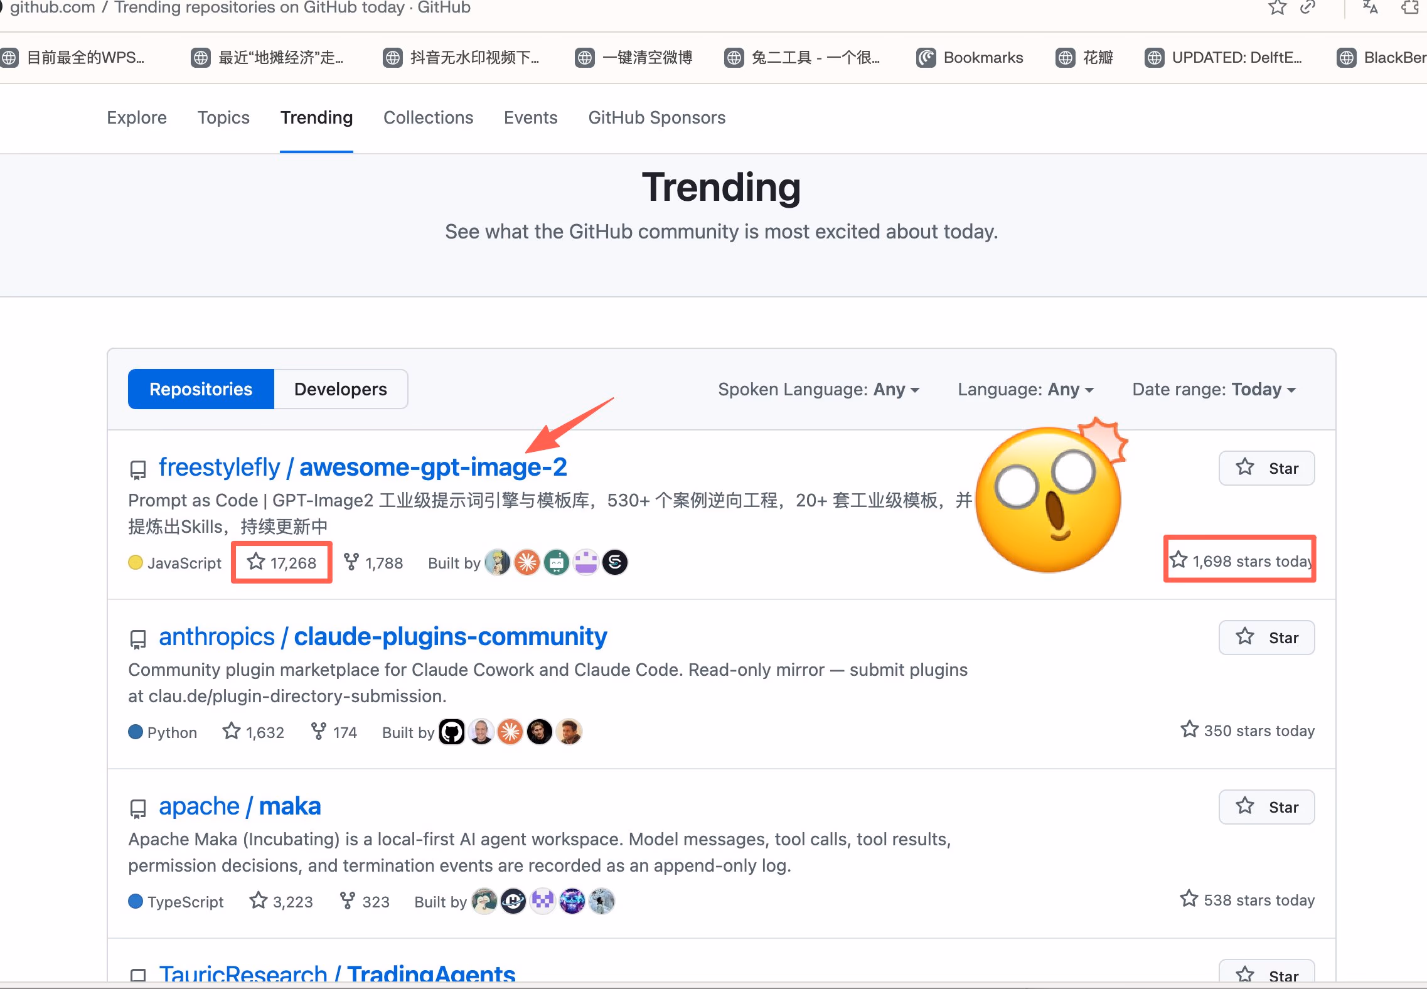Open the extensions puzzle icon
1427x989 pixels.
click(x=1409, y=8)
